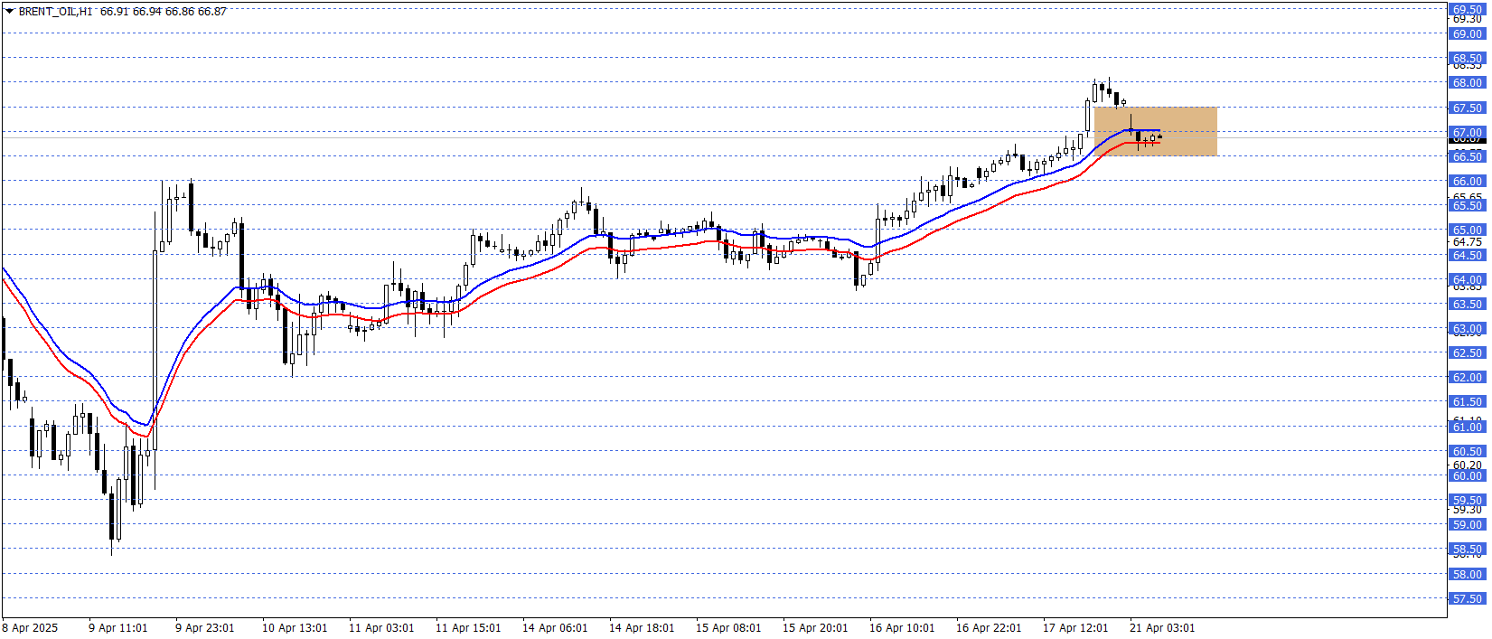The image size is (1492, 639).
Task: Click the 16 Apr 10:01 time label
Action: [x=902, y=628]
